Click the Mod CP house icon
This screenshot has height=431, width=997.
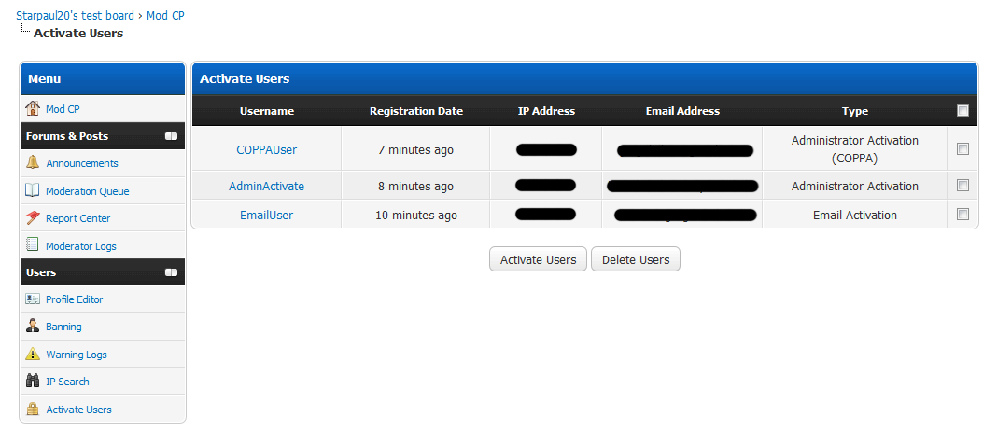(33, 109)
